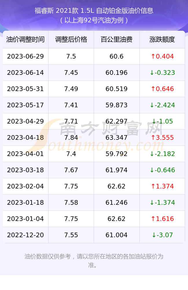188x290 pixels.
Task: Select the 2023-02-04 date cell
Action: coord(25,186)
